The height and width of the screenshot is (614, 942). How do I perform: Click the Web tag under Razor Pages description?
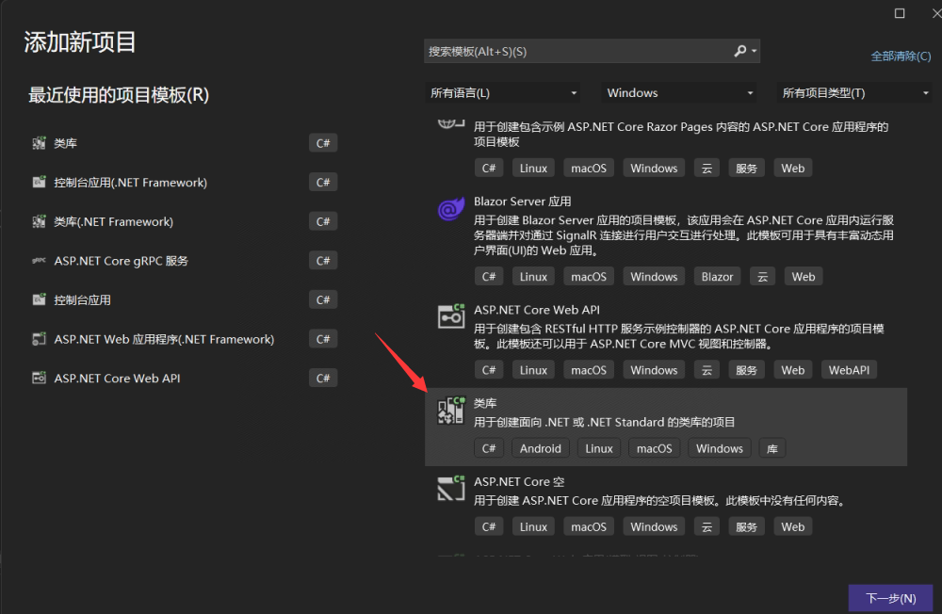coord(792,169)
